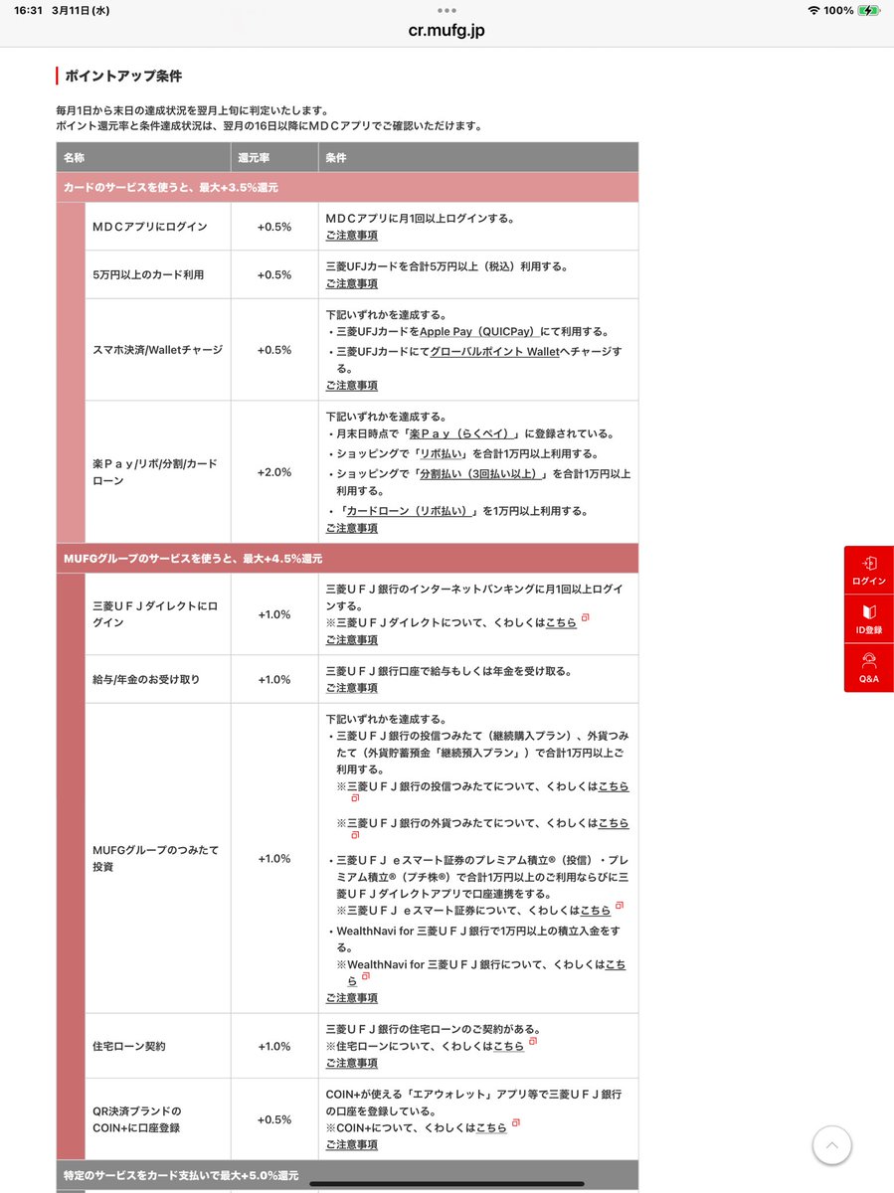
Task: Tap external-link icon beside eスマート証券 こちら
Action: [x=620, y=905]
